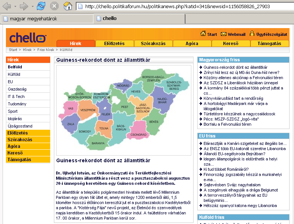The width and height of the screenshot is (294, 224).
Task: Select Belföld in the sidebar
Action: (x=28, y=67)
